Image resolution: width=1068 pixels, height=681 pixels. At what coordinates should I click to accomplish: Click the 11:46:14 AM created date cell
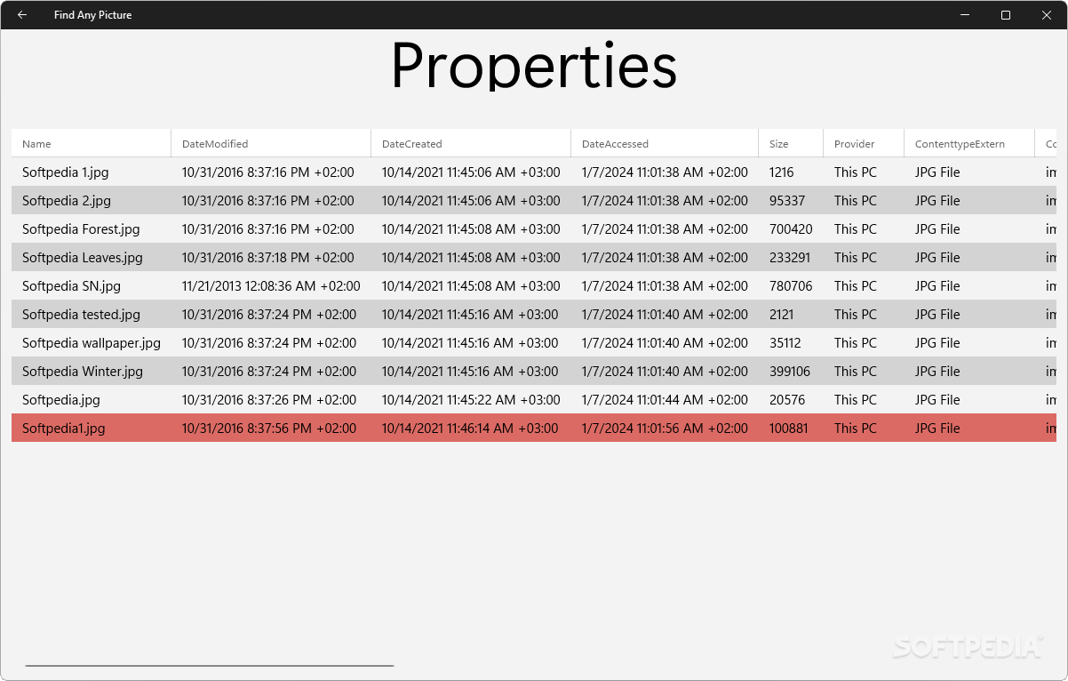[x=471, y=429]
